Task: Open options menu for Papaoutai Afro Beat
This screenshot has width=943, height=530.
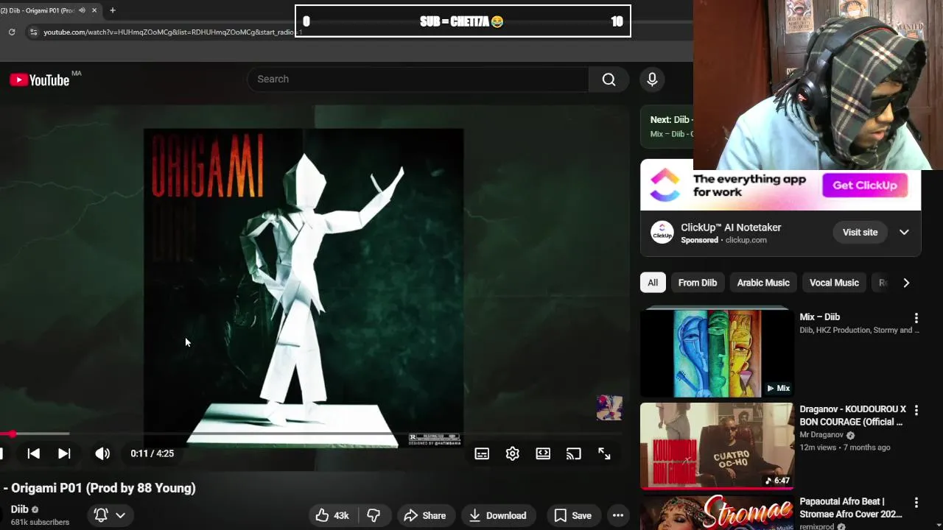Action: 916,503
